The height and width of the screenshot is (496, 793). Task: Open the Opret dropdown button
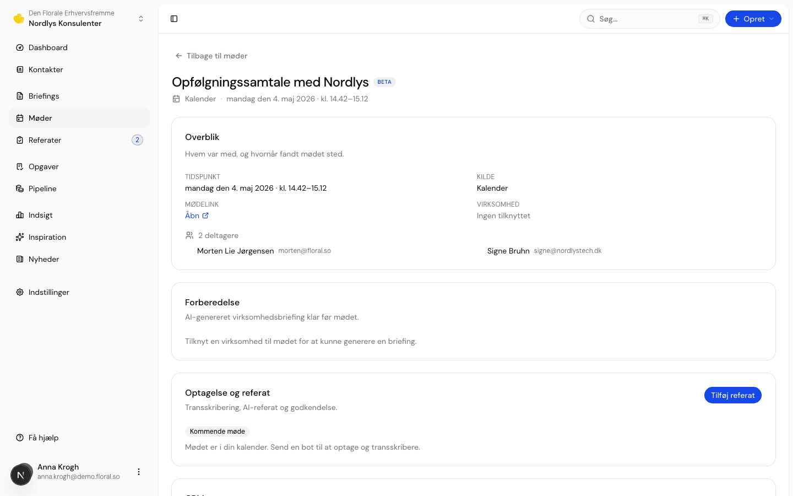pyautogui.click(x=753, y=19)
